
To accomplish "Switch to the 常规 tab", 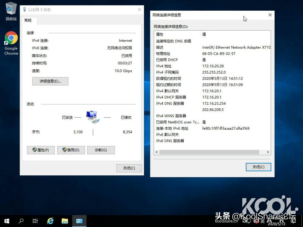I will 29,20.
